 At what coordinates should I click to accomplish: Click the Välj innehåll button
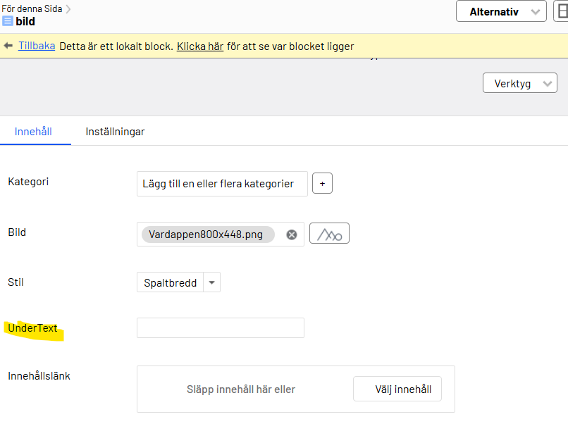[x=397, y=389]
